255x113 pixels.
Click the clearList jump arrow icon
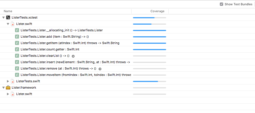(x=73, y=56)
